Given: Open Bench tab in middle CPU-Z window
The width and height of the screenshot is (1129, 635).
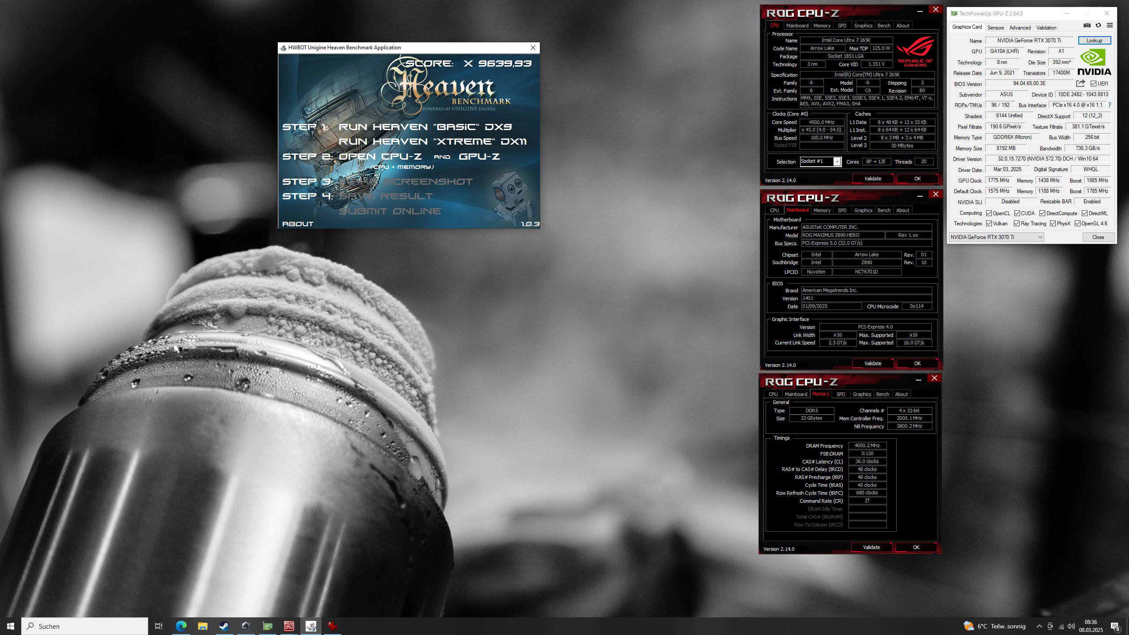Looking at the screenshot, I should coord(884,210).
